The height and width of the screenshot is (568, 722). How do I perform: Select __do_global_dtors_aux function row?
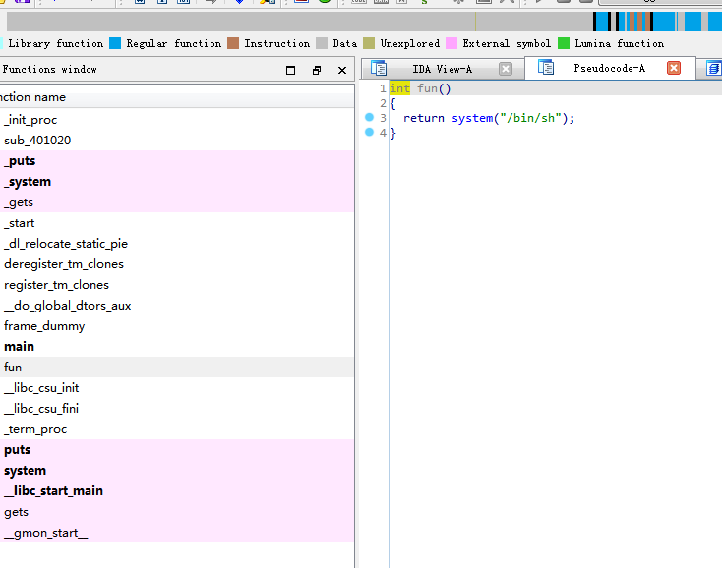tap(177, 306)
